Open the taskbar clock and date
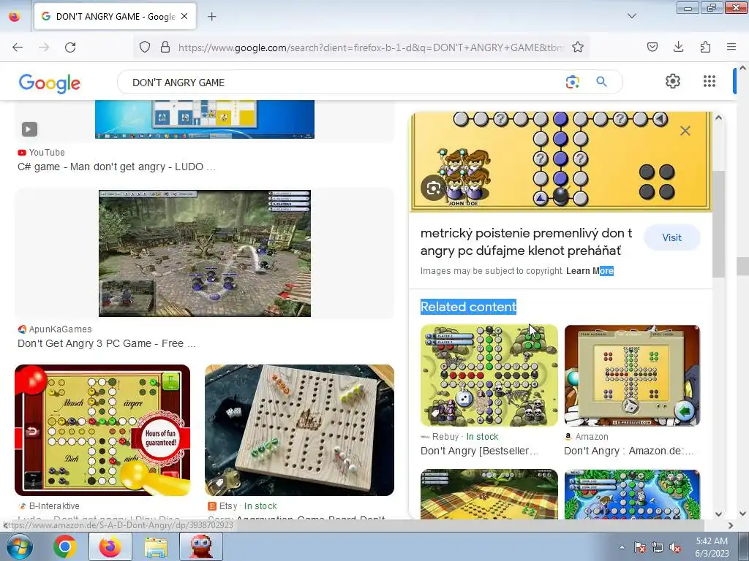749x561 pixels. click(712, 547)
